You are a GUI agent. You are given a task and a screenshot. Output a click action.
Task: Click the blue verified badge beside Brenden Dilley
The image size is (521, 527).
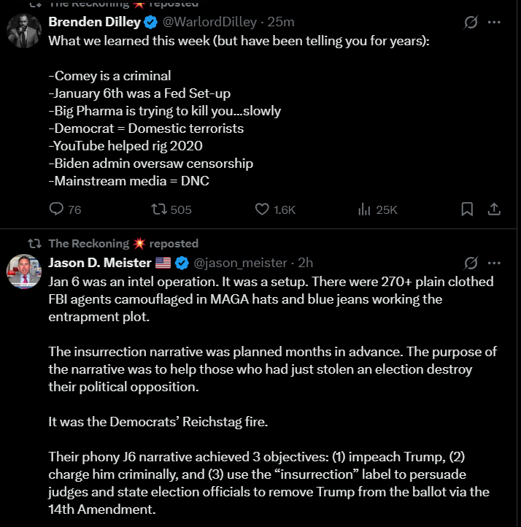coord(150,22)
